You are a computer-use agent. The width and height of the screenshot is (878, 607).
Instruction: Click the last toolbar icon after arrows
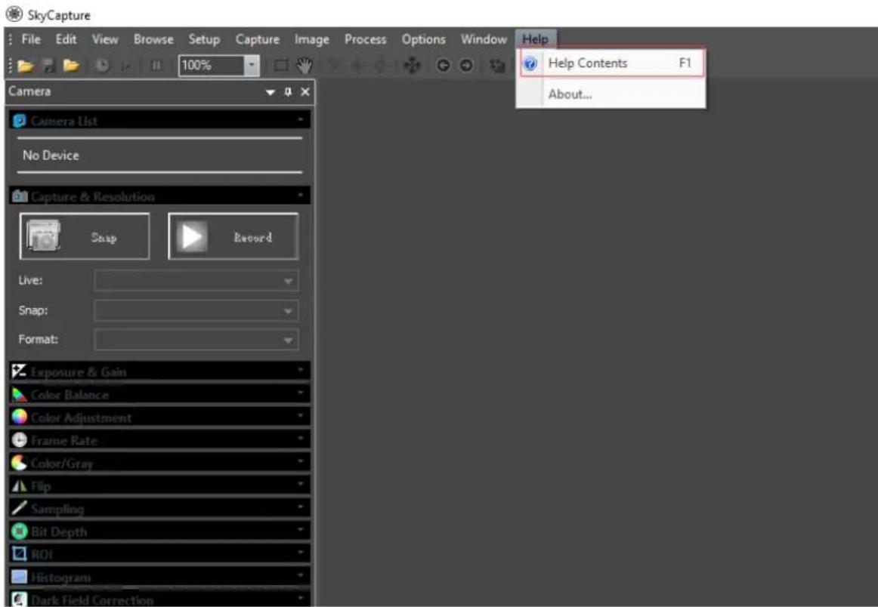pos(497,66)
